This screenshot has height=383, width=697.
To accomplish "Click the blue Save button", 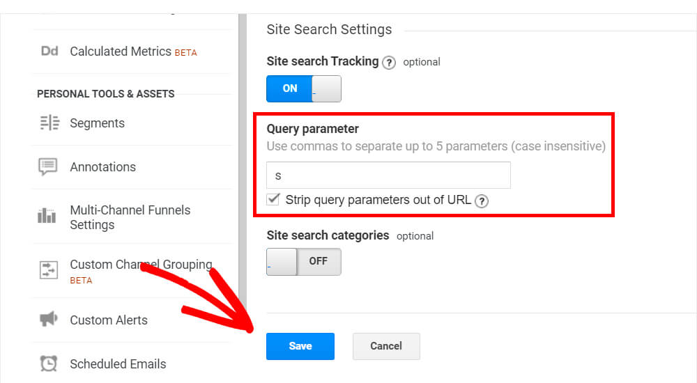I will click(x=300, y=346).
